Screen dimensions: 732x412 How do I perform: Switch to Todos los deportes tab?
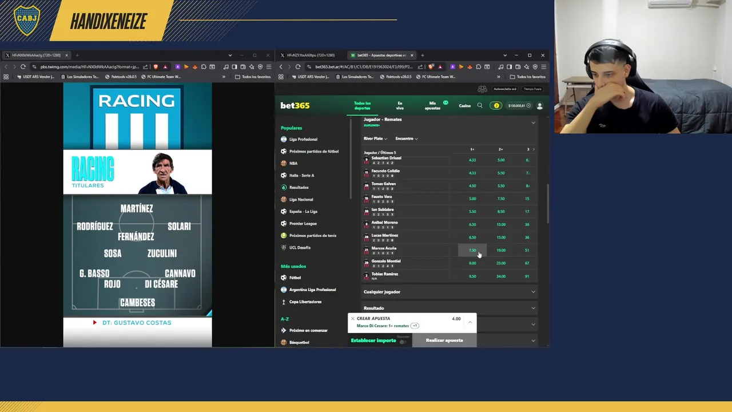(x=362, y=106)
